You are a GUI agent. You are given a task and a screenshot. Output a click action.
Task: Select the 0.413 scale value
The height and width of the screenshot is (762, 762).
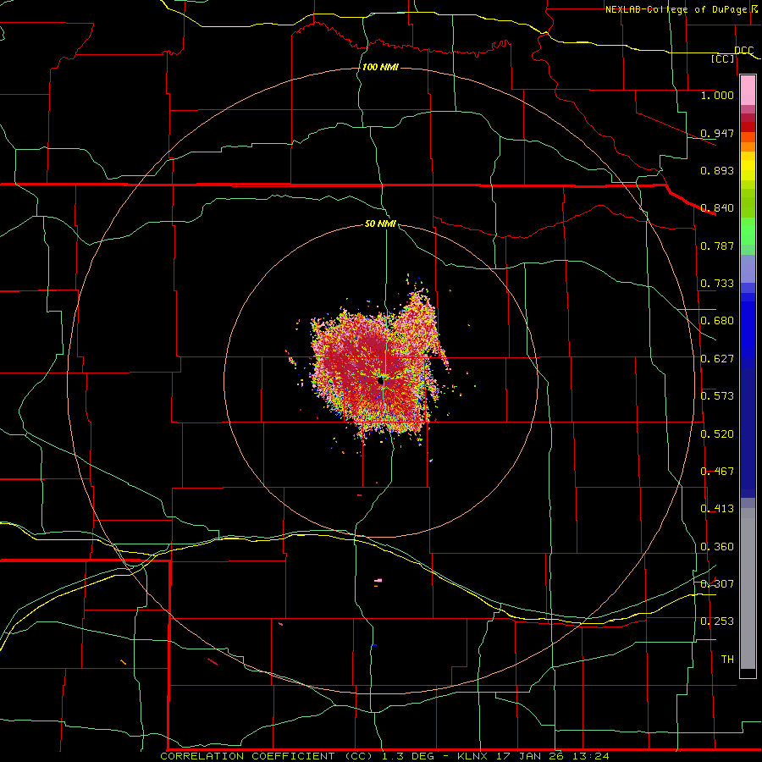(x=717, y=509)
